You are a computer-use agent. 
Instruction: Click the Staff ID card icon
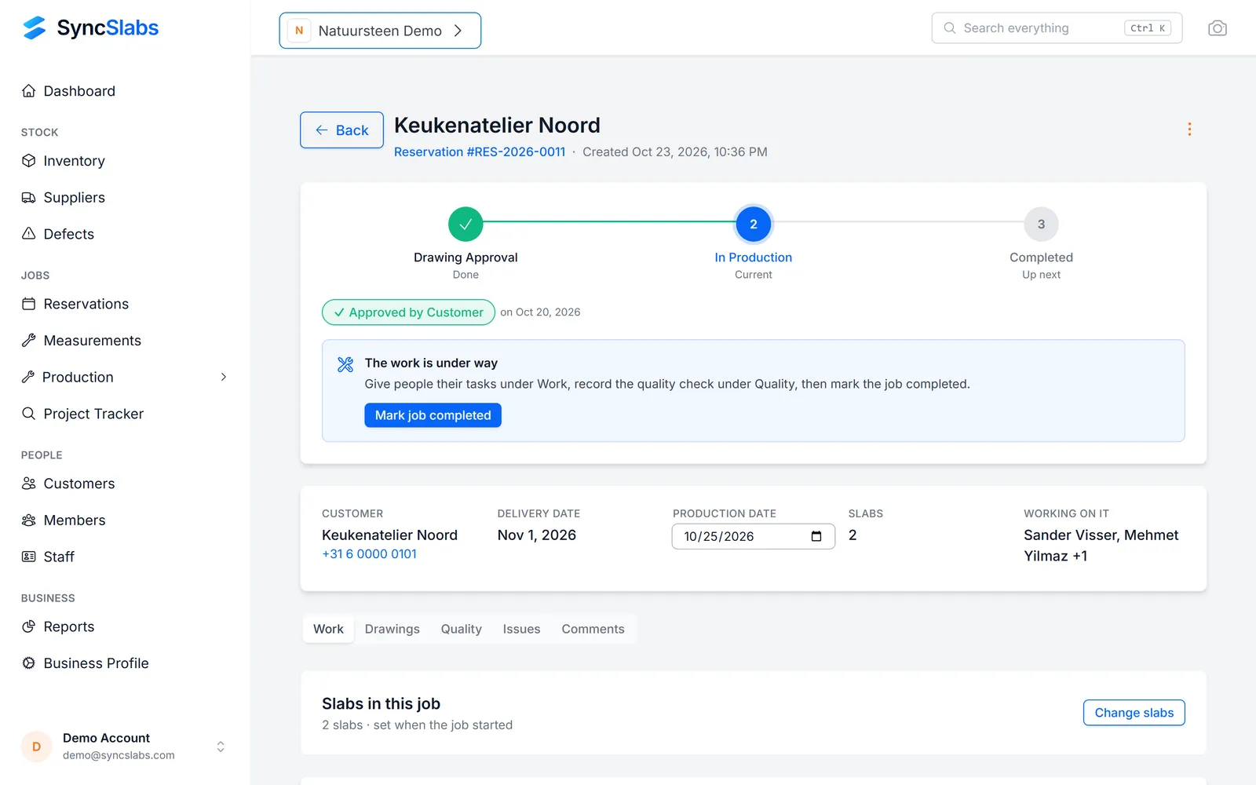pos(29,557)
